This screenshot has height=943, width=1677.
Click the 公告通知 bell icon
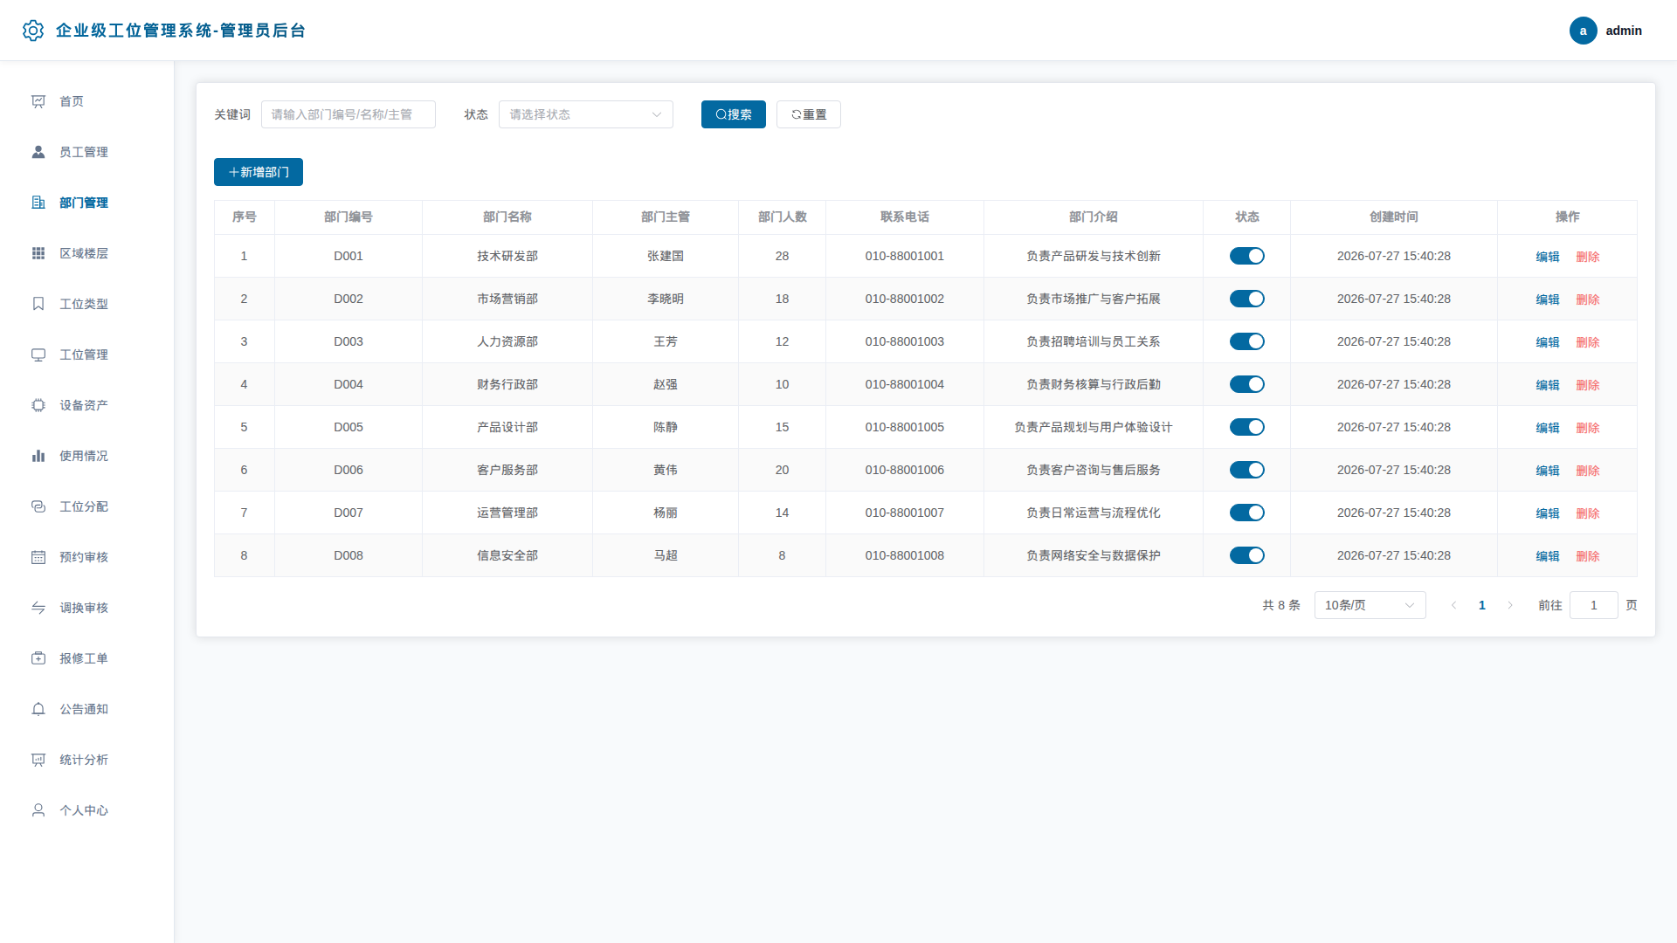pyautogui.click(x=38, y=709)
